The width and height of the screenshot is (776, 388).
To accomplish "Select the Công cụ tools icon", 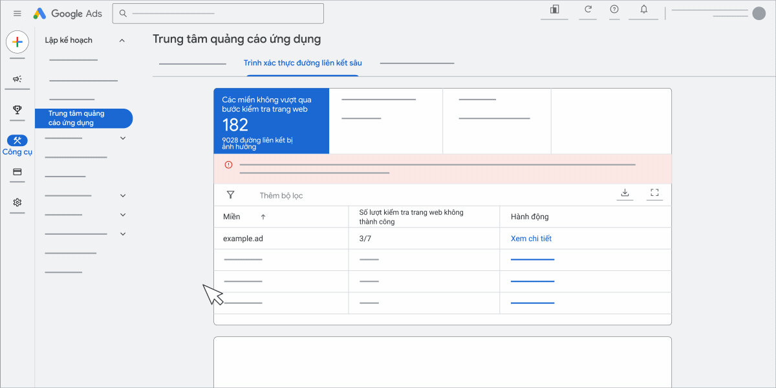I will [x=17, y=141].
